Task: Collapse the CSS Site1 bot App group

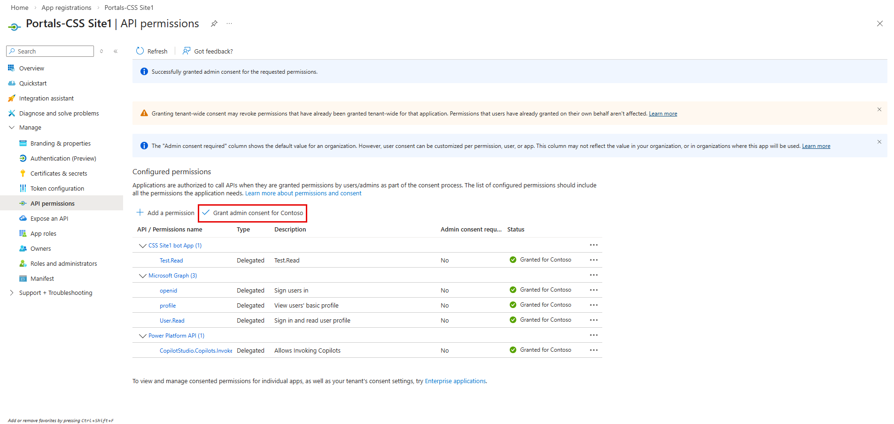Action: click(x=142, y=246)
